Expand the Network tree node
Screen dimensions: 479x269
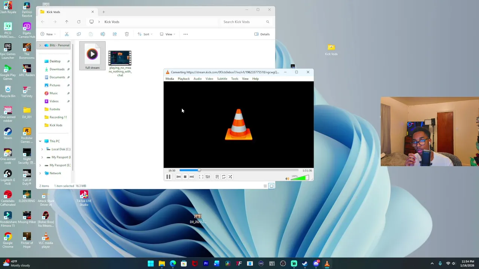point(40,173)
